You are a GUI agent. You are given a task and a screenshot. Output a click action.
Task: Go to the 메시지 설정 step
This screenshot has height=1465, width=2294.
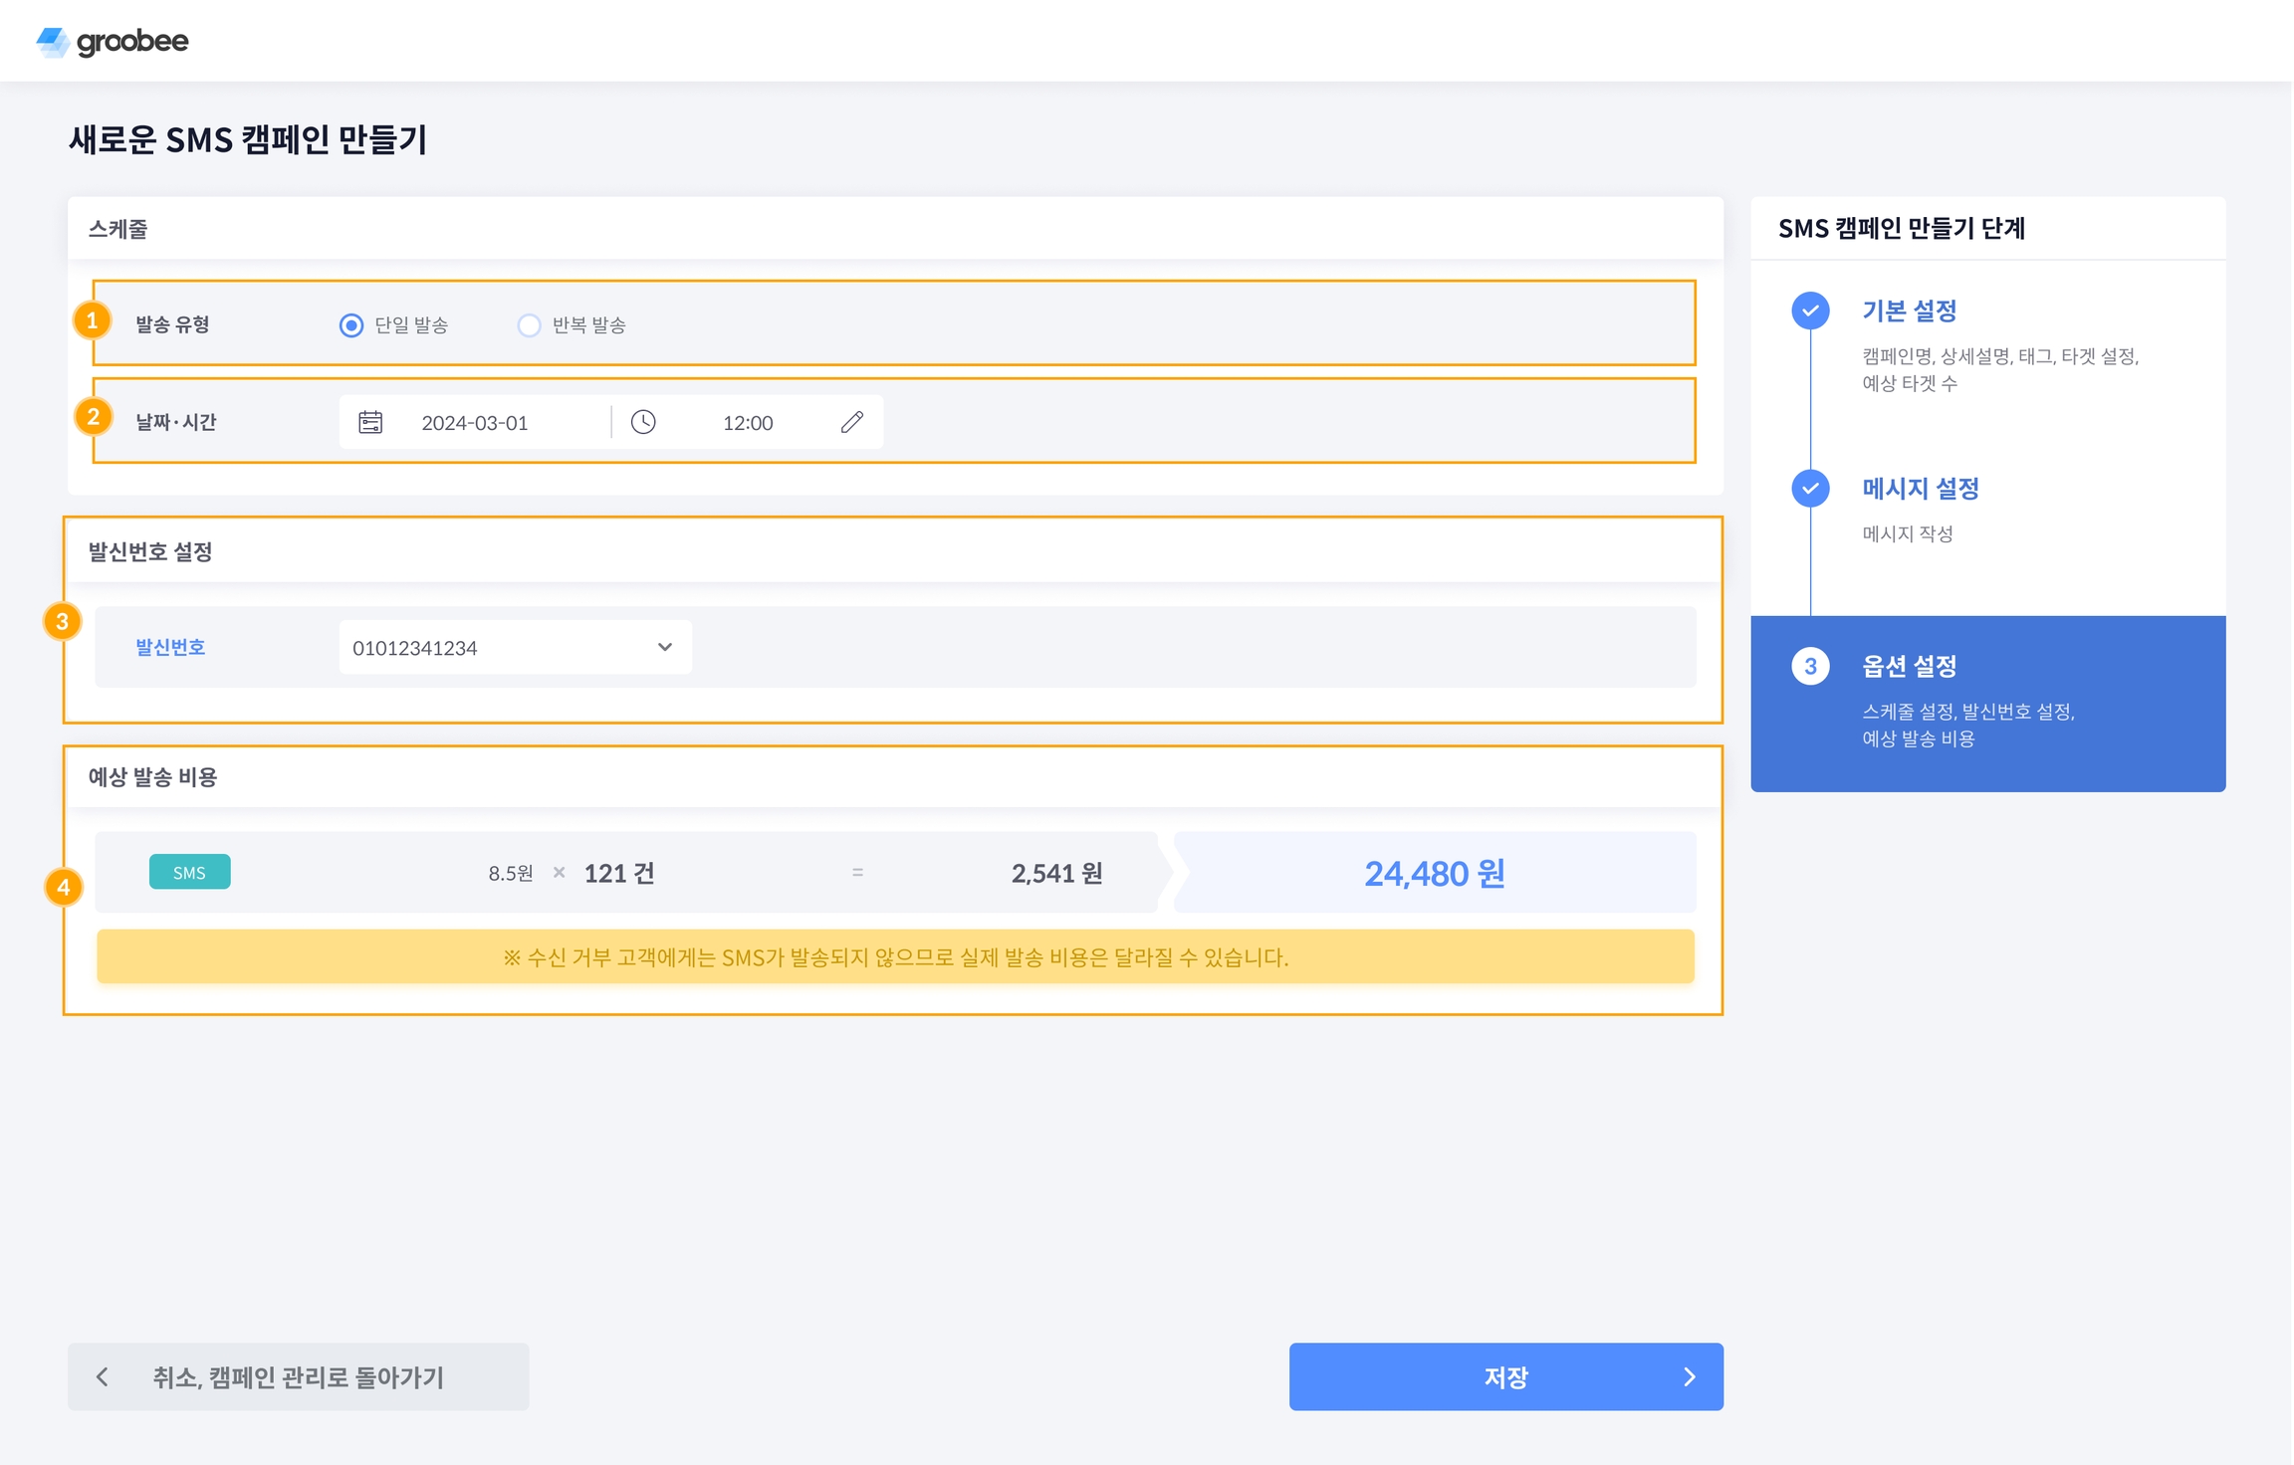[x=1920, y=489]
